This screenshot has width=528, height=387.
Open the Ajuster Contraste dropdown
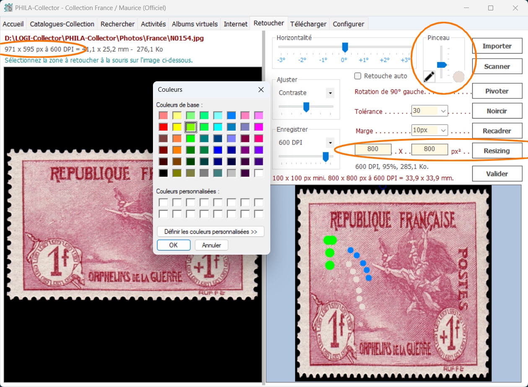click(330, 93)
